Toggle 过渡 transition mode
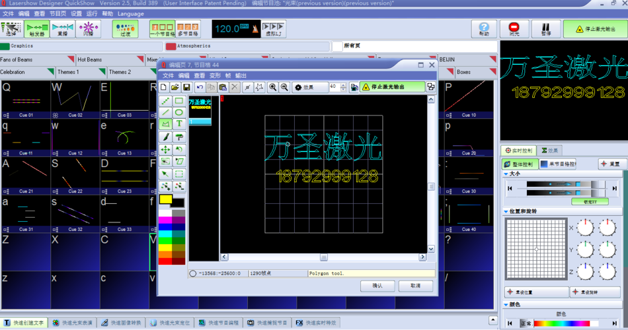 (126, 29)
